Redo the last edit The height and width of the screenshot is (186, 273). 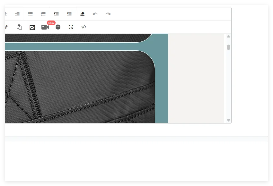108,14
